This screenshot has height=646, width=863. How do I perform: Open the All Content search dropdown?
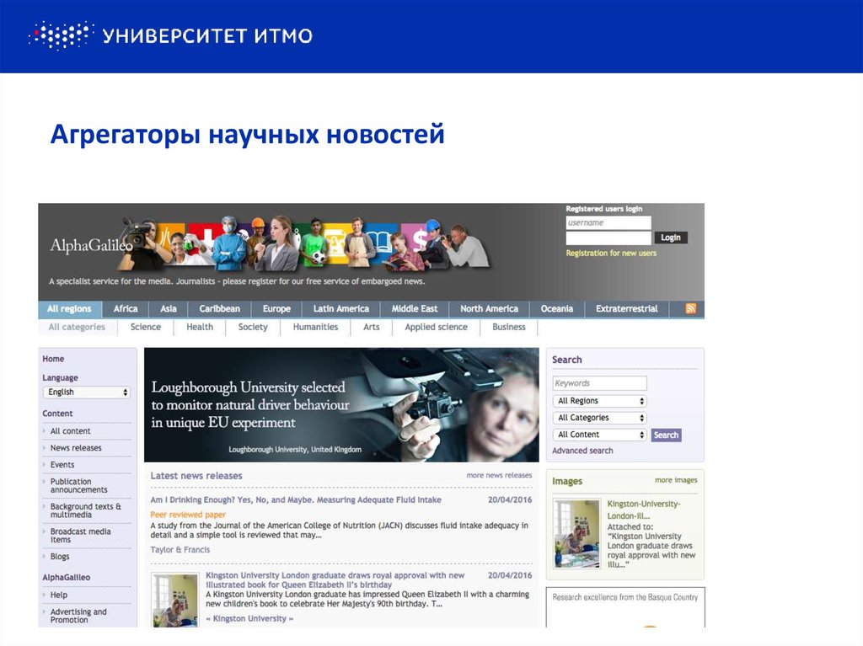(599, 434)
